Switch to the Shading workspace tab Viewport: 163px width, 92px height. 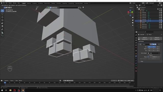53,3
